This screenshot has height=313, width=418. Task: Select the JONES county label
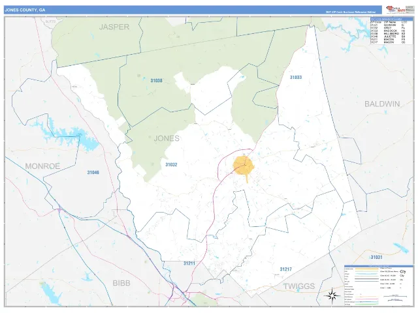pyautogui.click(x=167, y=138)
